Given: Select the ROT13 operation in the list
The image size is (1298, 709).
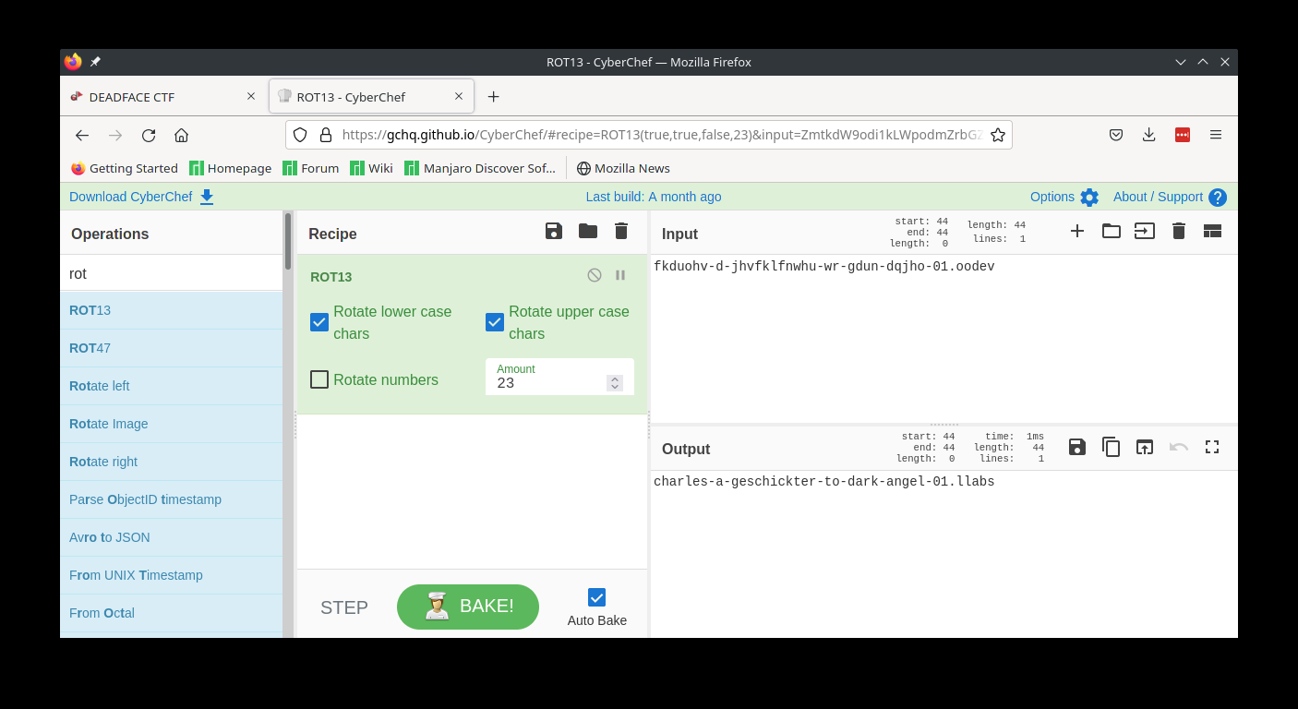Looking at the screenshot, I should point(172,310).
